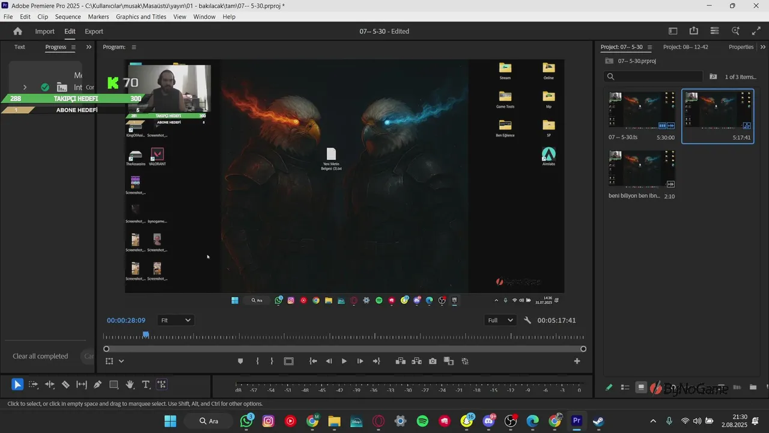This screenshot has height=433, width=769.
Task: Open the dropdown arrow beside the dotted-square button
Action: point(121,361)
